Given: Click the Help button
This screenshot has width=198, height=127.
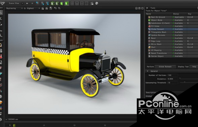Looking at the screenshot, I should [x=194, y=67].
